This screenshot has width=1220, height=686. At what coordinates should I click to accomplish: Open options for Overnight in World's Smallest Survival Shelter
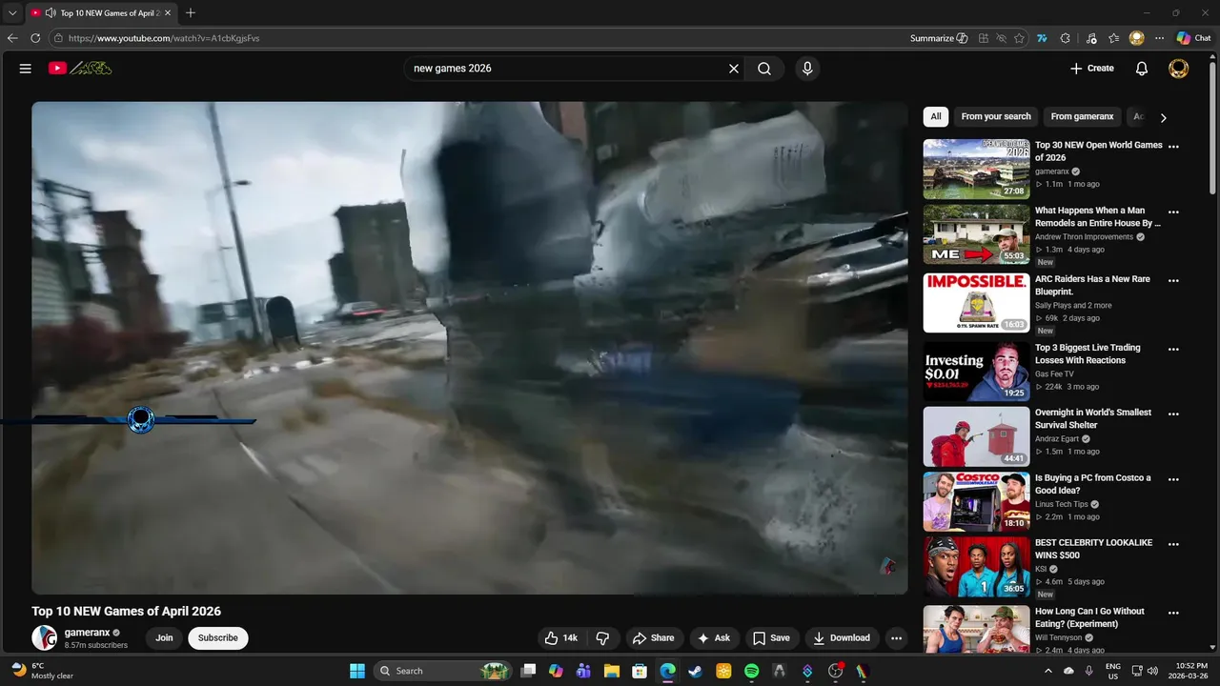(1173, 414)
